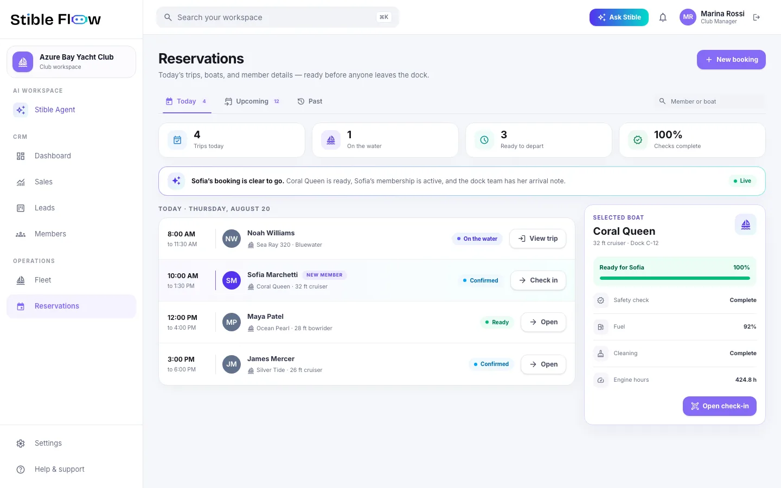The image size is (781, 488).
Task: Navigate to Leads
Action: pos(72,208)
